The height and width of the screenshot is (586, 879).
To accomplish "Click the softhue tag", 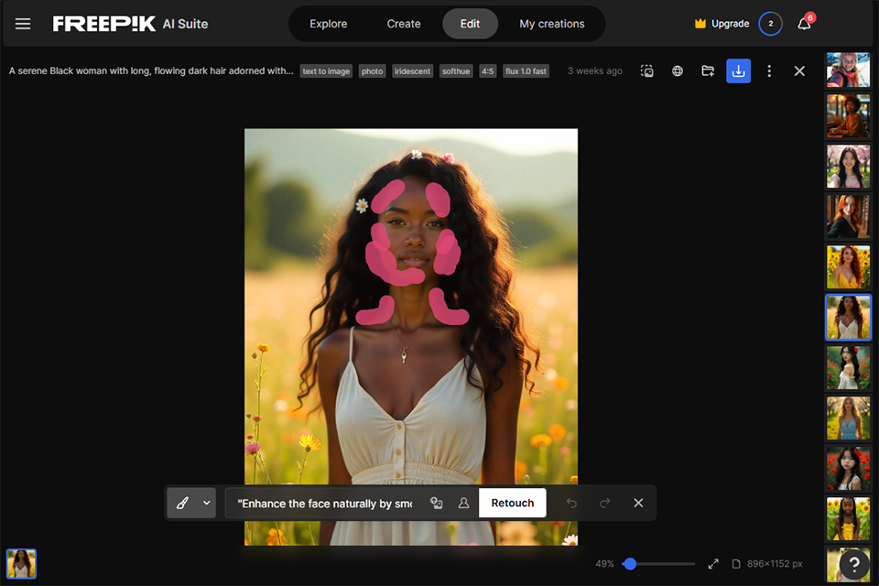I will [456, 71].
